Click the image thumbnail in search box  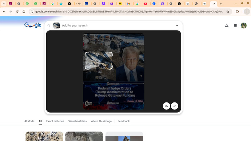tap(56, 25)
